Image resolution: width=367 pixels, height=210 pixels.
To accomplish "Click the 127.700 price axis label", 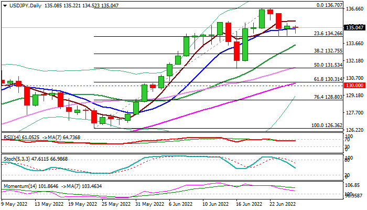I will (x=354, y=112).
